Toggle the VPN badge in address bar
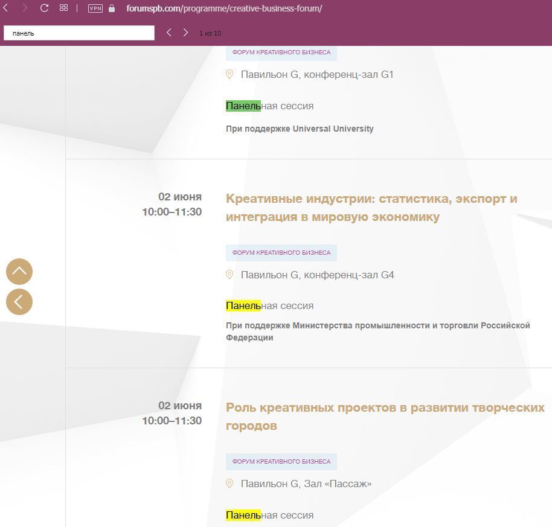This screenshot has width=552, height=527. (95, 8)
